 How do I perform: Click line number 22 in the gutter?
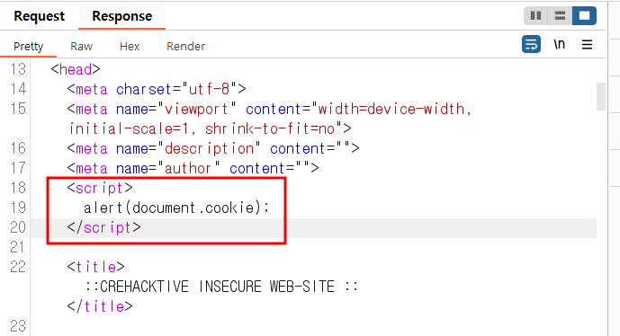point(18,267)
